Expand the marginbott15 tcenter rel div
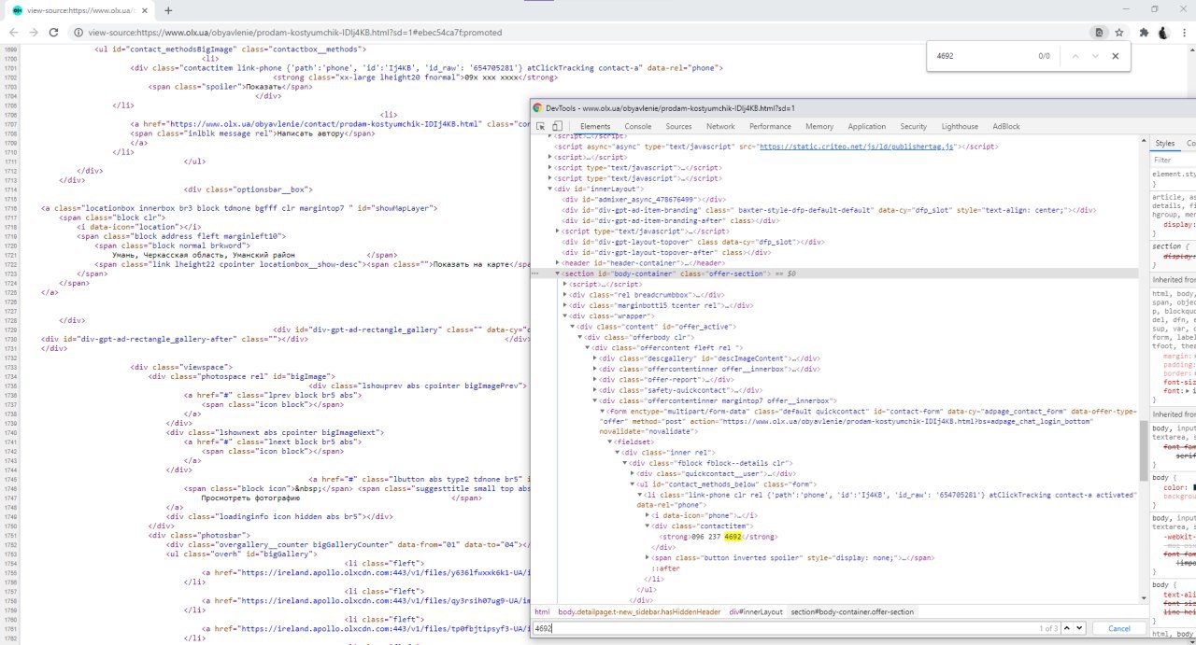The image size is (1196, 645). [565, 305]
